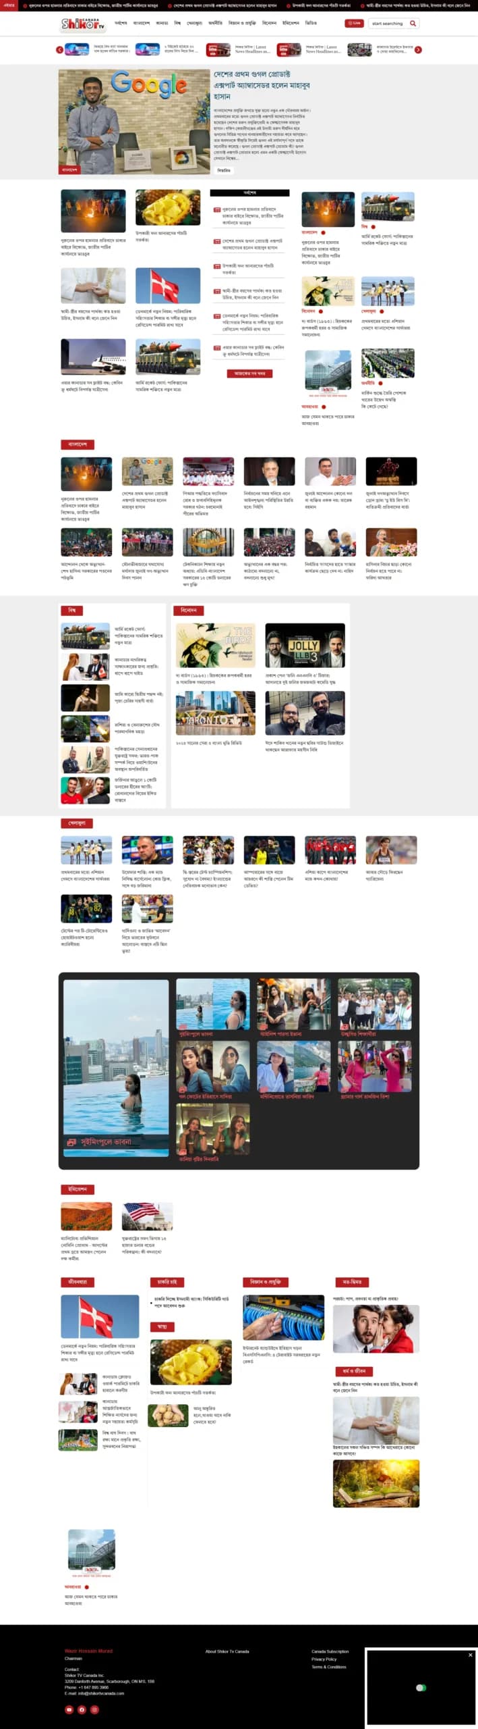Screen dimensions: 478x1729
Task: Open the বিশ্ব nav menu item
Action: 177,23
